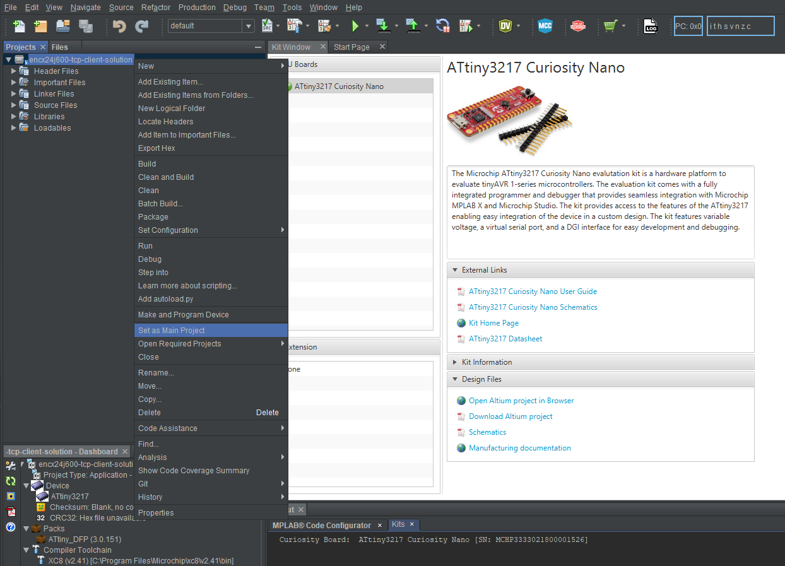Click the Redo arrow icon
This screenshot has height=566, width=785.
pos(142,26)
